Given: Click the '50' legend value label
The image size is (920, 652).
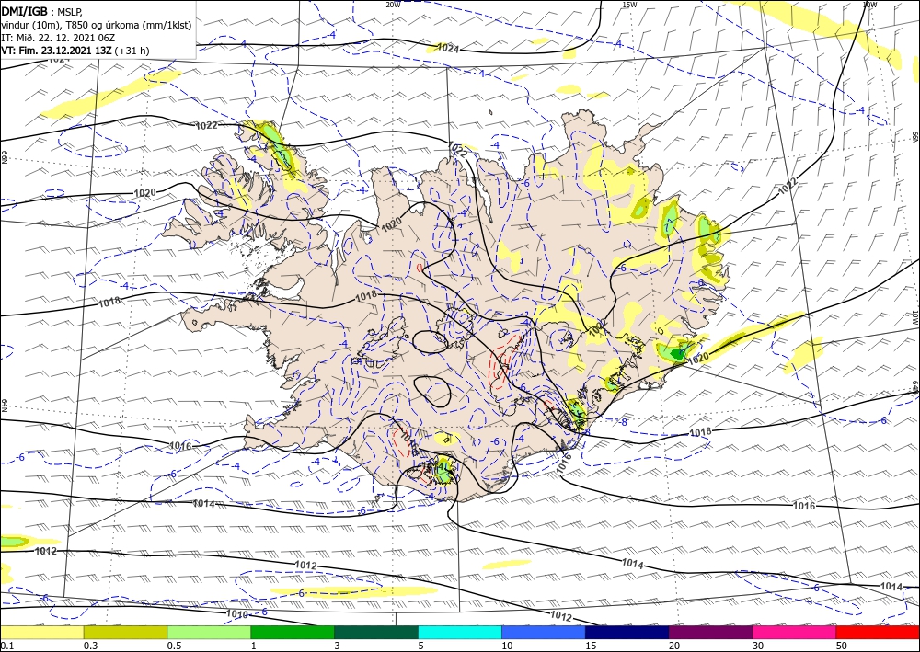Looking at the screenshot, I should point(842,646).
